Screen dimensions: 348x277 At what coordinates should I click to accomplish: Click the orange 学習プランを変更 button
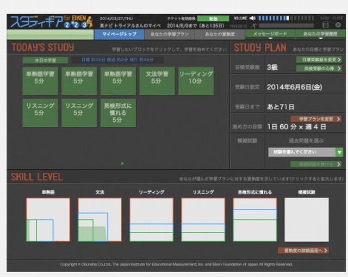[x=316, y=119]
